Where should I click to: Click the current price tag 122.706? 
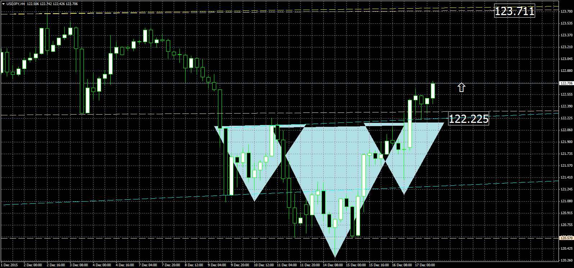point(566,83)
